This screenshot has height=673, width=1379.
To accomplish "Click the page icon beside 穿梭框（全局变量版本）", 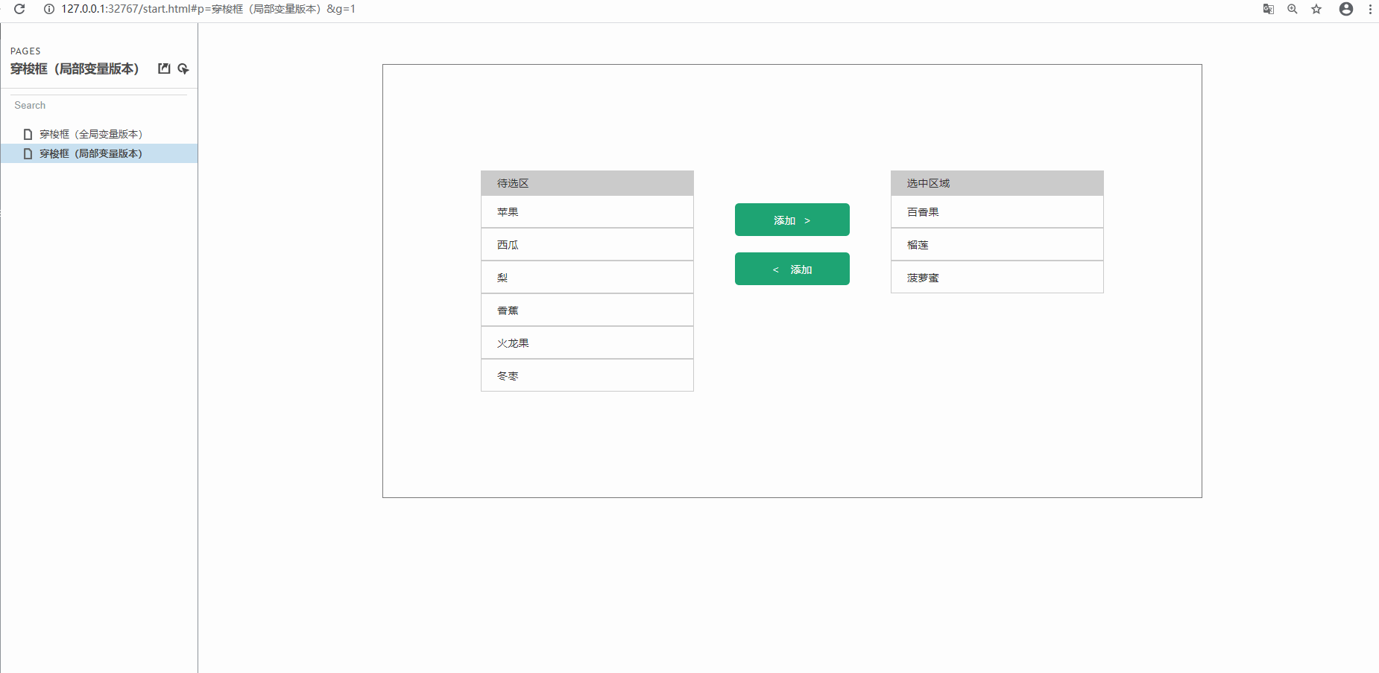I will pos(27,134).
